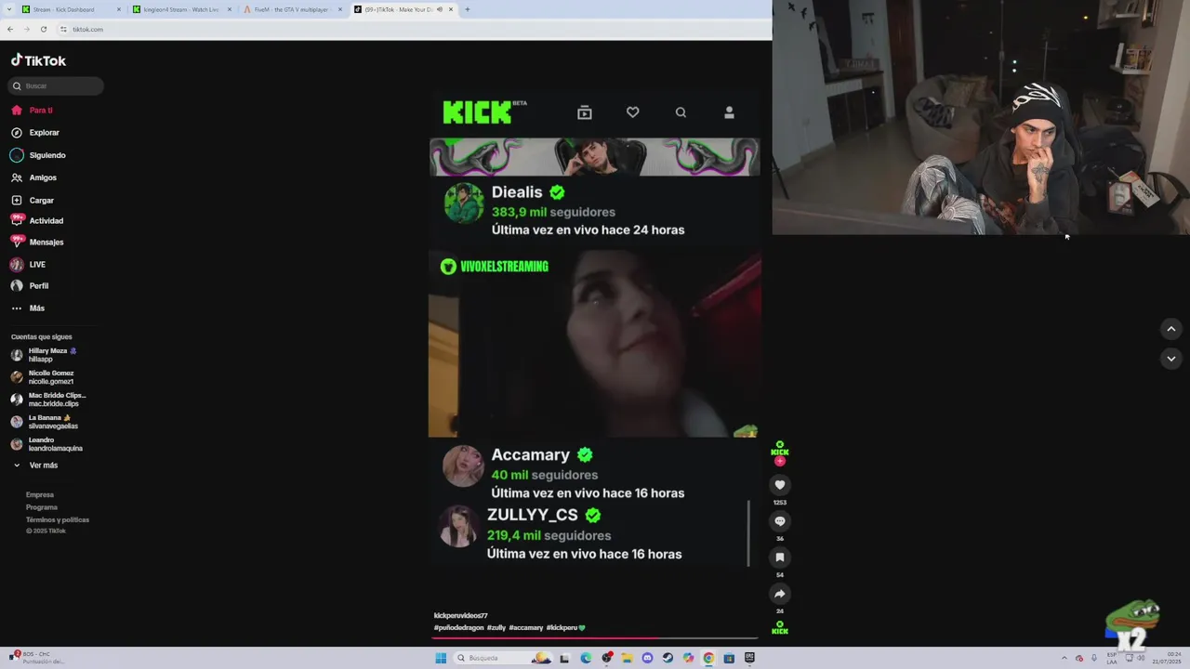Mute the TikTok tab audio icon

[440, 9]
